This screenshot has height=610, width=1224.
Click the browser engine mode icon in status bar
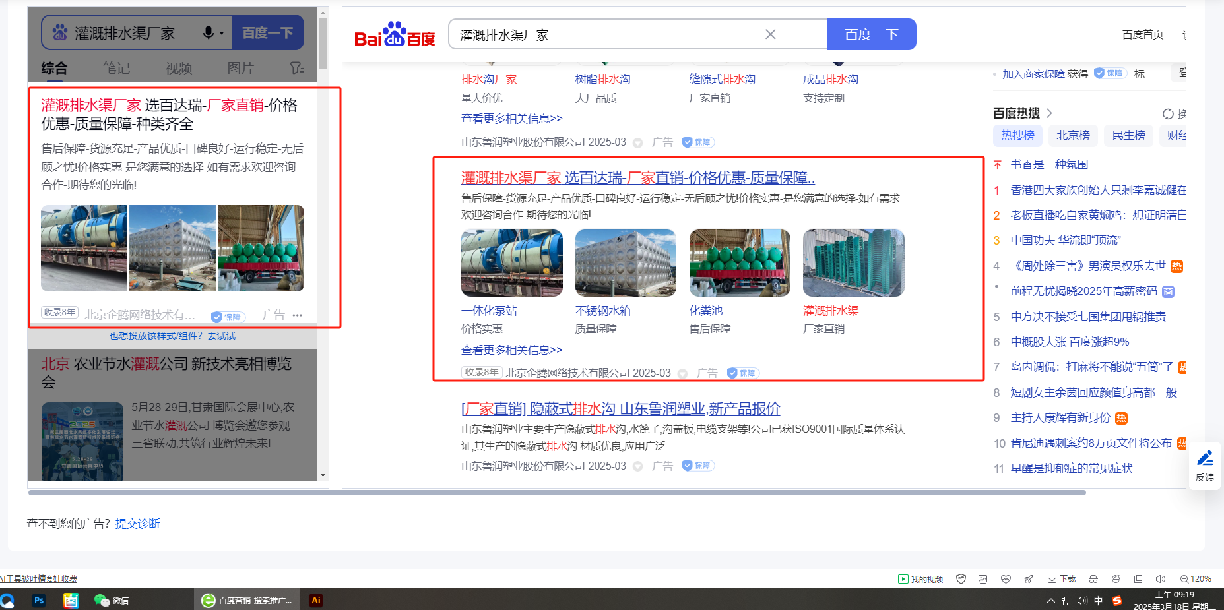[x=1116, y=579]
